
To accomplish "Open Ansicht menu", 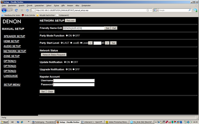I will click(x=22, y=6).
